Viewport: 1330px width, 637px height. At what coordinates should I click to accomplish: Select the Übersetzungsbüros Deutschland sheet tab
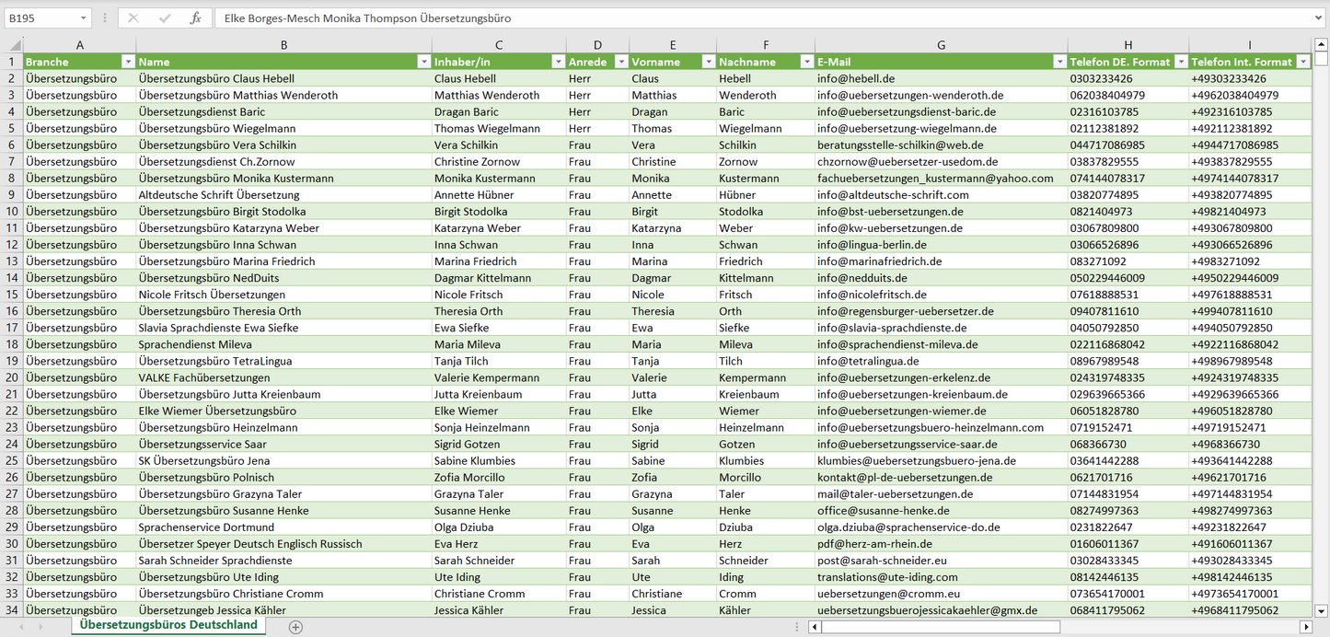[x=168, y=625]
